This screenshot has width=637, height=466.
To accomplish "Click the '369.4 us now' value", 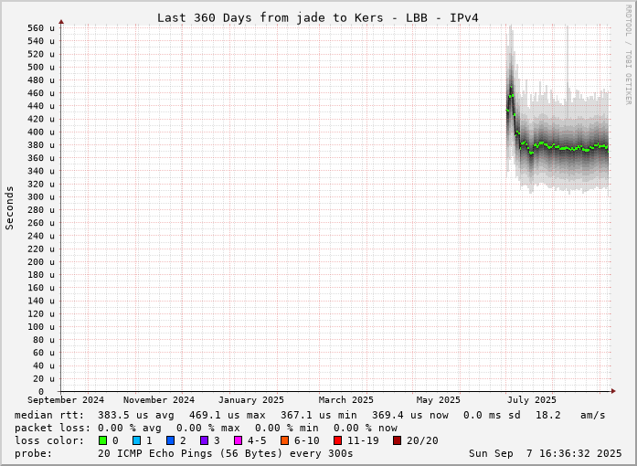I will click(410, 415).
